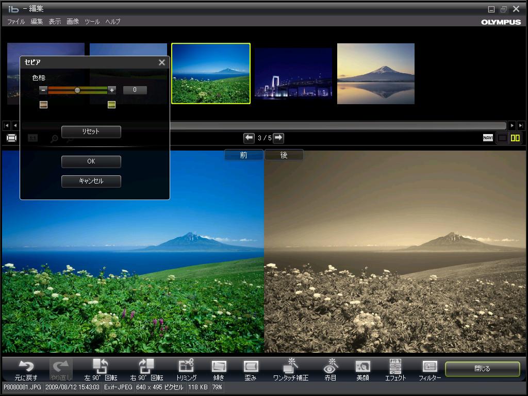The height and width of the screenshot is (396, 528).
Task: Select the 前 before tab
Action: (243, 155)
